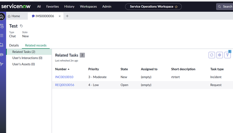Favorite the workspace with the star icon

[x=176, y=7]
